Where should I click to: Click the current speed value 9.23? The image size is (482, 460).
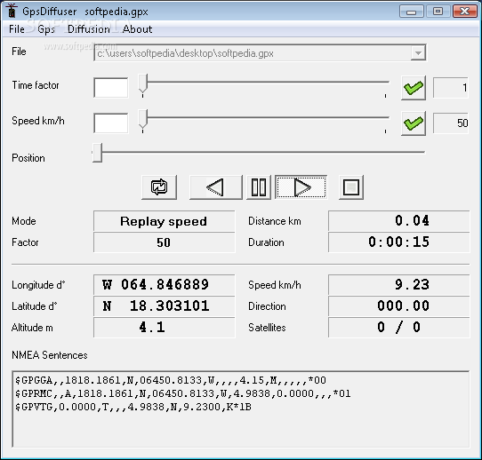click(399, 285)
